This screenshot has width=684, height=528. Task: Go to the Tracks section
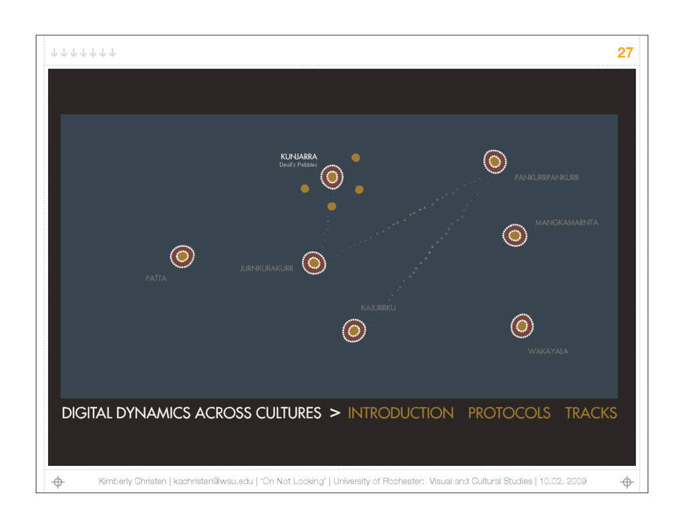click(590, 413)
